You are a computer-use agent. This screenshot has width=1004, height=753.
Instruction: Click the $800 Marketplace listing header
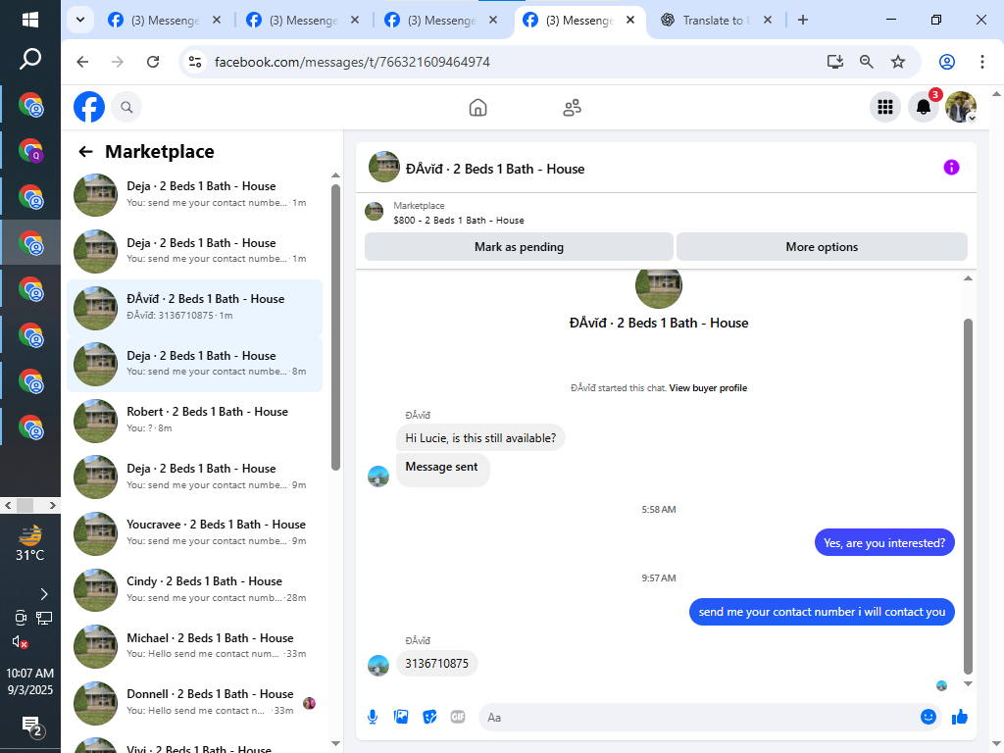pyautogui.click(x=459, y=221)
